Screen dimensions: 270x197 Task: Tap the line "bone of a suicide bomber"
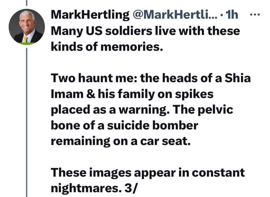coord(124,125)
